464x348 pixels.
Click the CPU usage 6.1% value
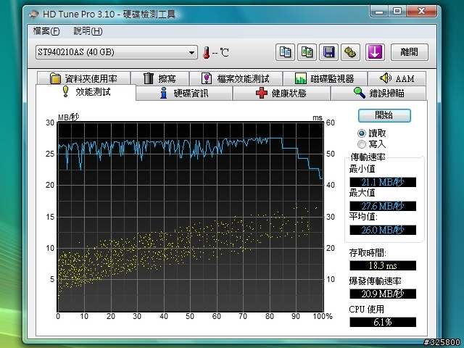[x=383, y=322]
